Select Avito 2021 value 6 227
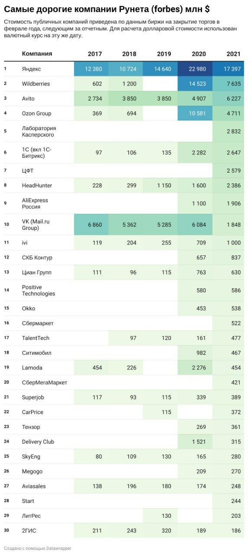The width and height of the screenshot is (248, 555). [233, 98]
